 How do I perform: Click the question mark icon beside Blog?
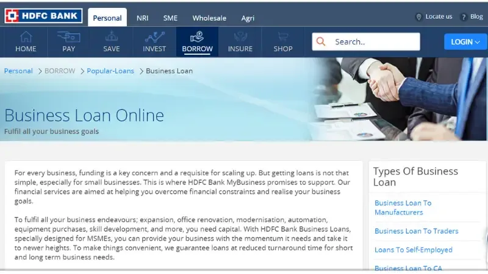pyautogui.click(x=464, y=17)
